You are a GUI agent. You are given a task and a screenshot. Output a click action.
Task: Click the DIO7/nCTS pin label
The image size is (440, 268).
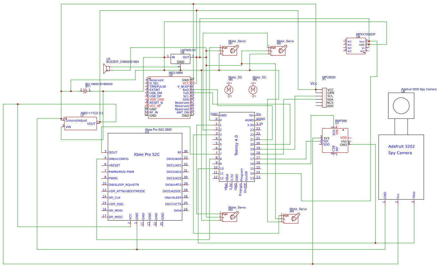pyautogui.click(x=173, y=204)
